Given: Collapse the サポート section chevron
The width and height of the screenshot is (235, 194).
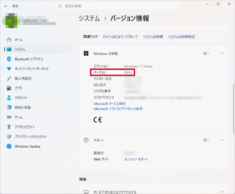Looking at the screenshot, I should (223, 140).
